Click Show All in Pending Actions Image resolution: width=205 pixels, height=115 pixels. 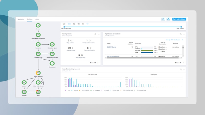point(94,63)
